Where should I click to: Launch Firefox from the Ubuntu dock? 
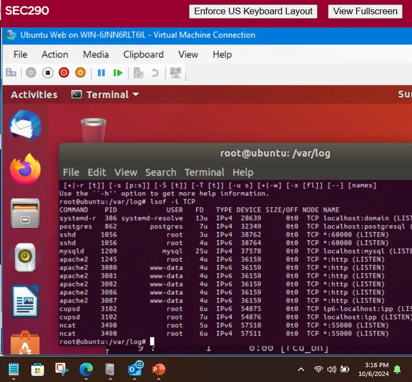(x=25, y=169)
